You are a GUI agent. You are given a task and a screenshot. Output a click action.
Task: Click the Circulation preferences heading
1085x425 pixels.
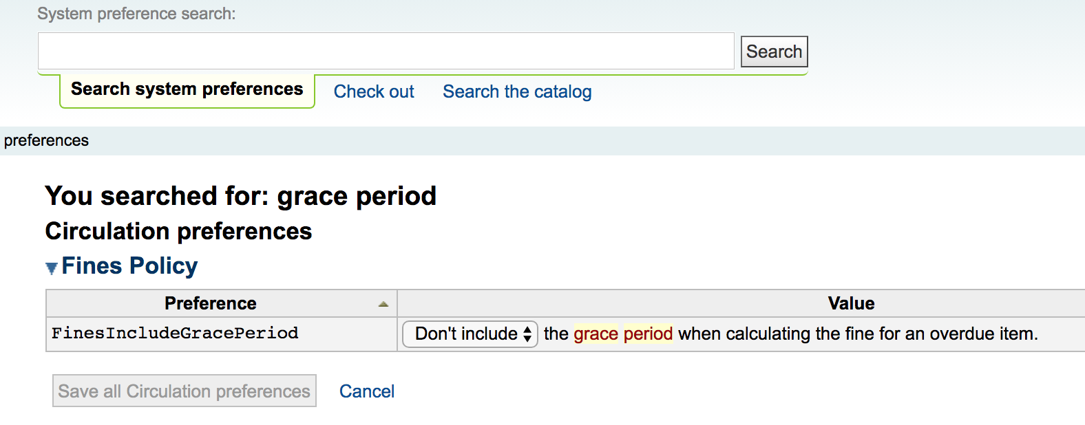click(x=178, y=232)
